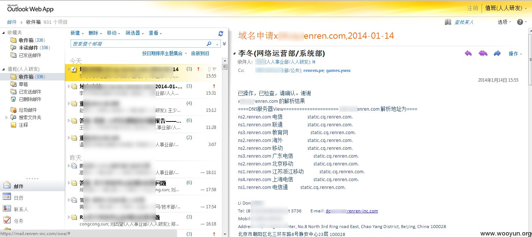Viewport: 532px width, 237px height.
Task: Click the address book icon beside 查找某人
Action: [448, 22]
